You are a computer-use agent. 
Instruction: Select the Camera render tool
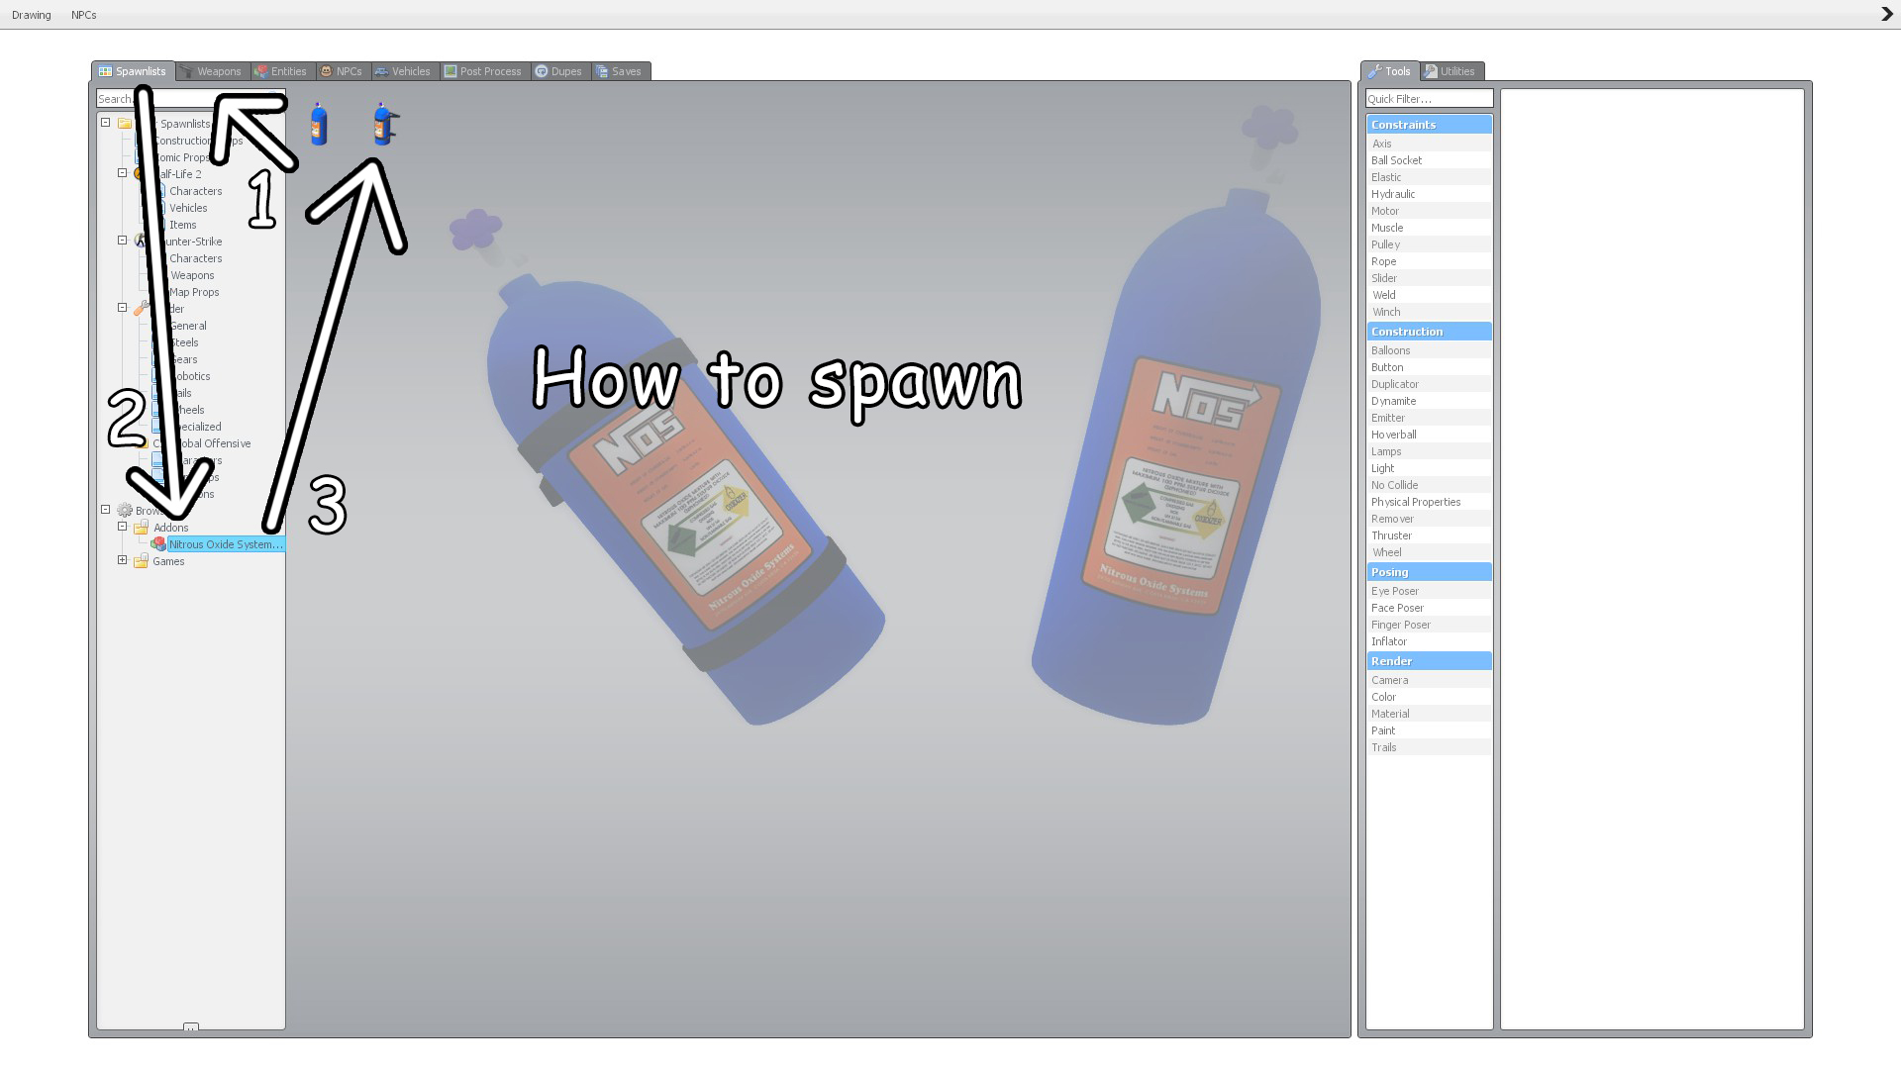[1429, 680]
